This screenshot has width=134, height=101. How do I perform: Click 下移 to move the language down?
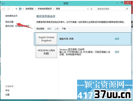point(64,29)
